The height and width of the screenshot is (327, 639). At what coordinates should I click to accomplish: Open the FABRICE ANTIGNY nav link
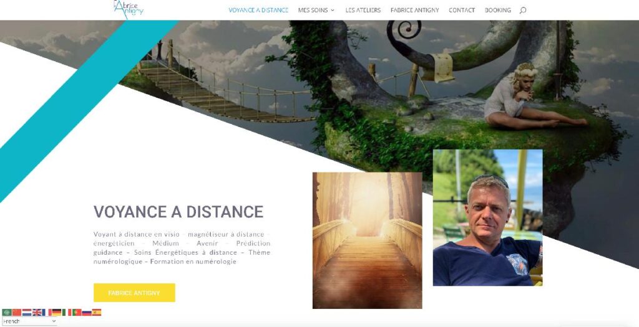(415, 10)
